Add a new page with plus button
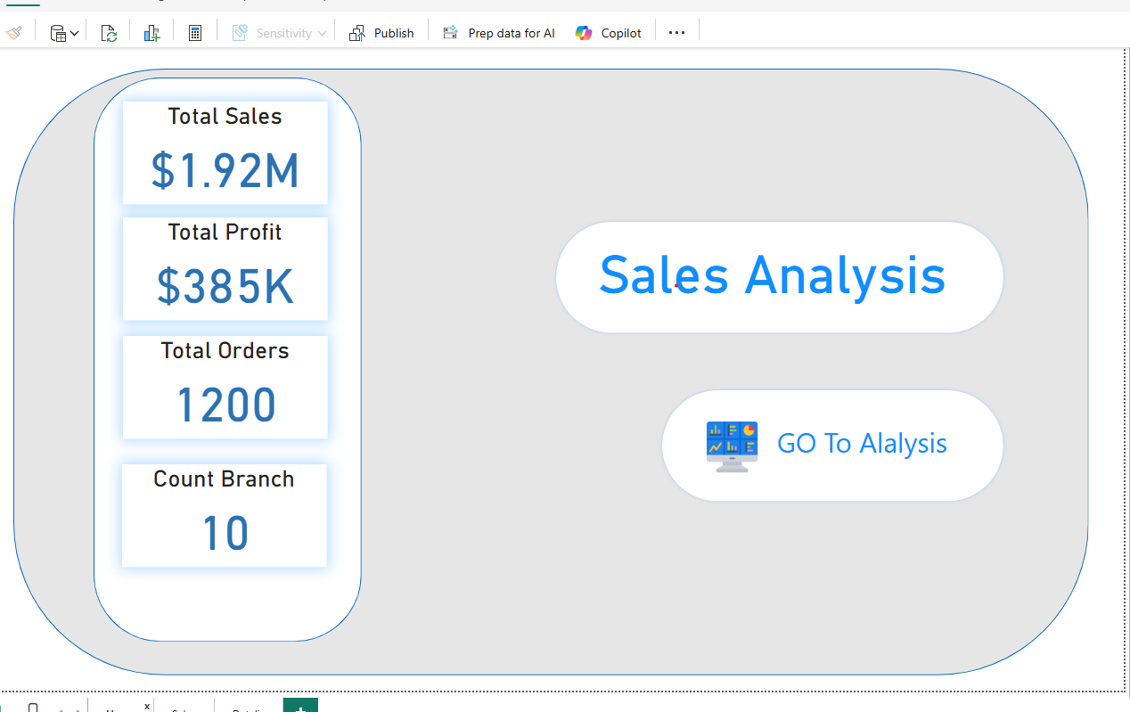 tap(300, 707)
